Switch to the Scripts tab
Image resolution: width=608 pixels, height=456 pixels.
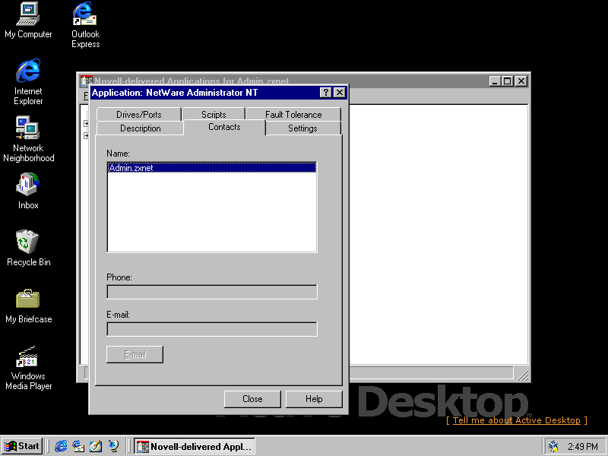point(214,115)
